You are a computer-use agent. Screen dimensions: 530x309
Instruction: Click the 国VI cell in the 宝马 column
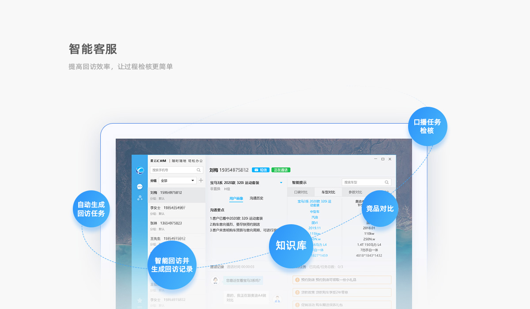[x=314, y=223]
